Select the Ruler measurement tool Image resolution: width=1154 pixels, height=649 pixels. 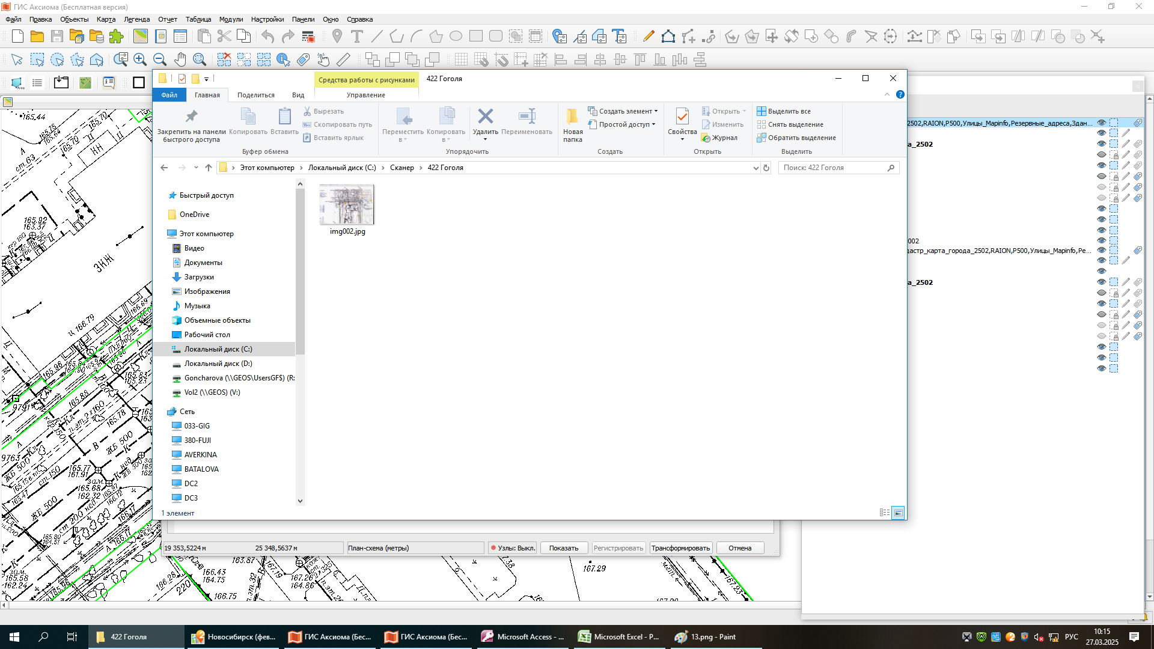click(343, 59)
